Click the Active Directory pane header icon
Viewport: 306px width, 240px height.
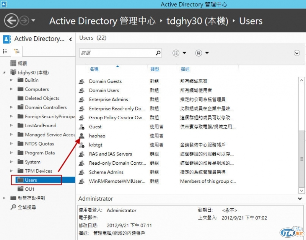coord(7,39)
